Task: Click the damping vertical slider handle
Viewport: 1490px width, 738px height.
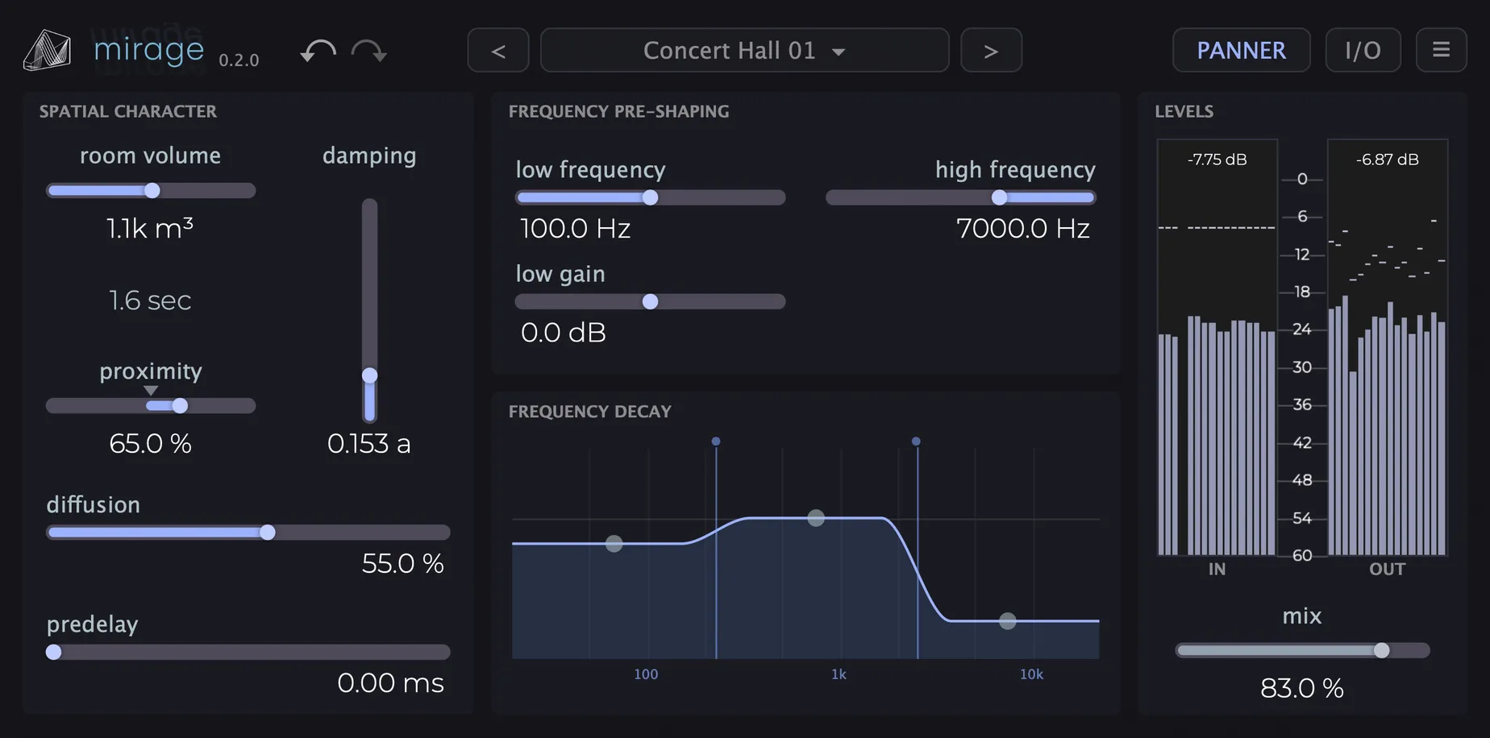Action: pyautogui.click(x=369, y=375)
